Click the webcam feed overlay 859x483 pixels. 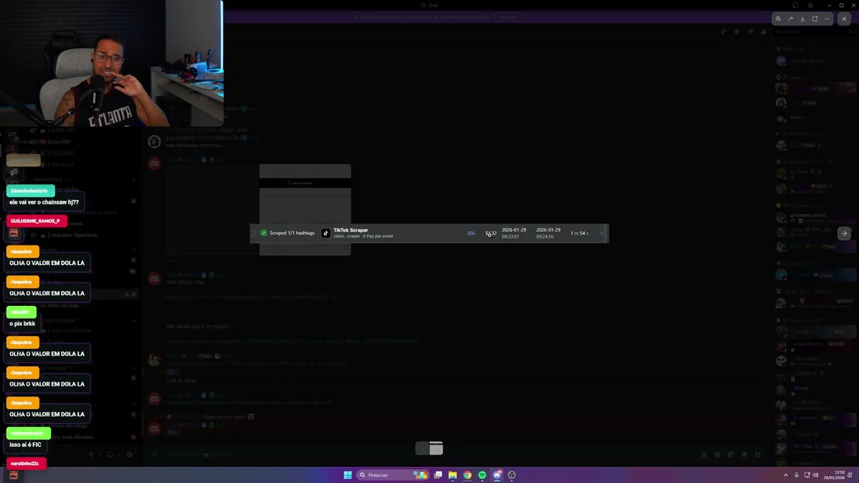click(x=111, y=63)
